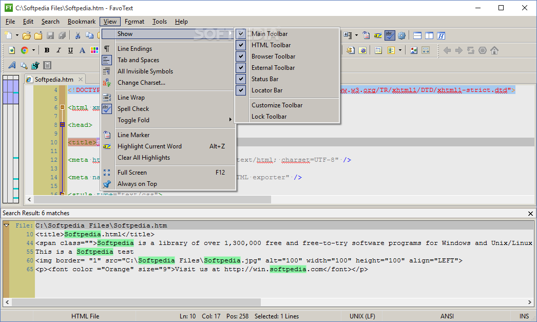Close the Search Result panel

coord(530,214)
